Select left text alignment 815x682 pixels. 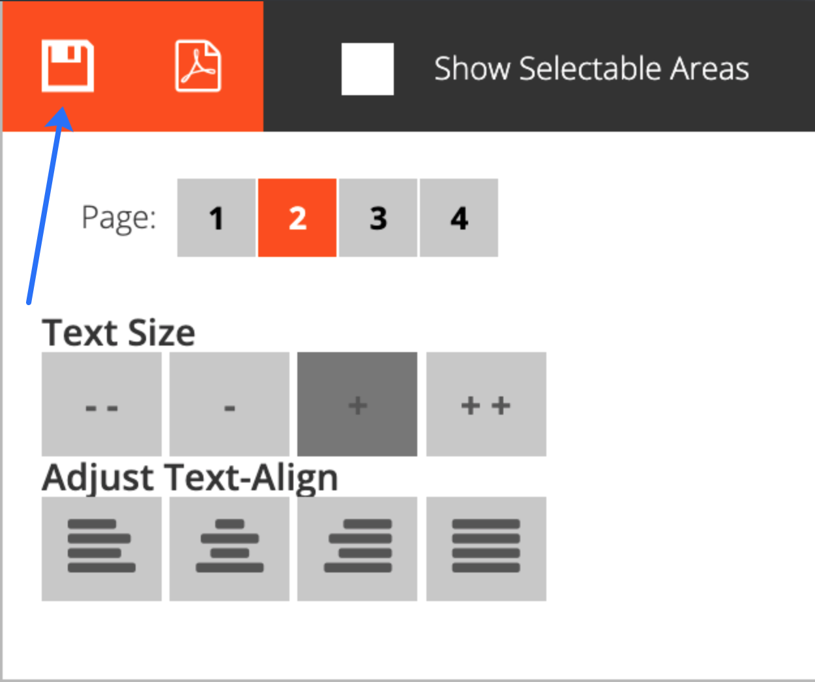point(101,548)
